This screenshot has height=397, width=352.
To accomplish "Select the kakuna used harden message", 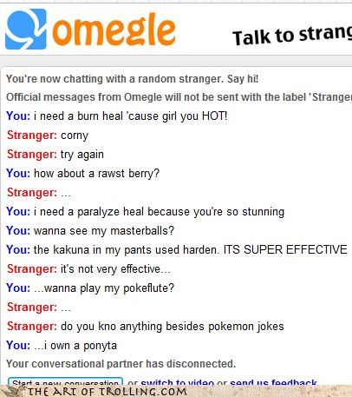I will 177,249.
